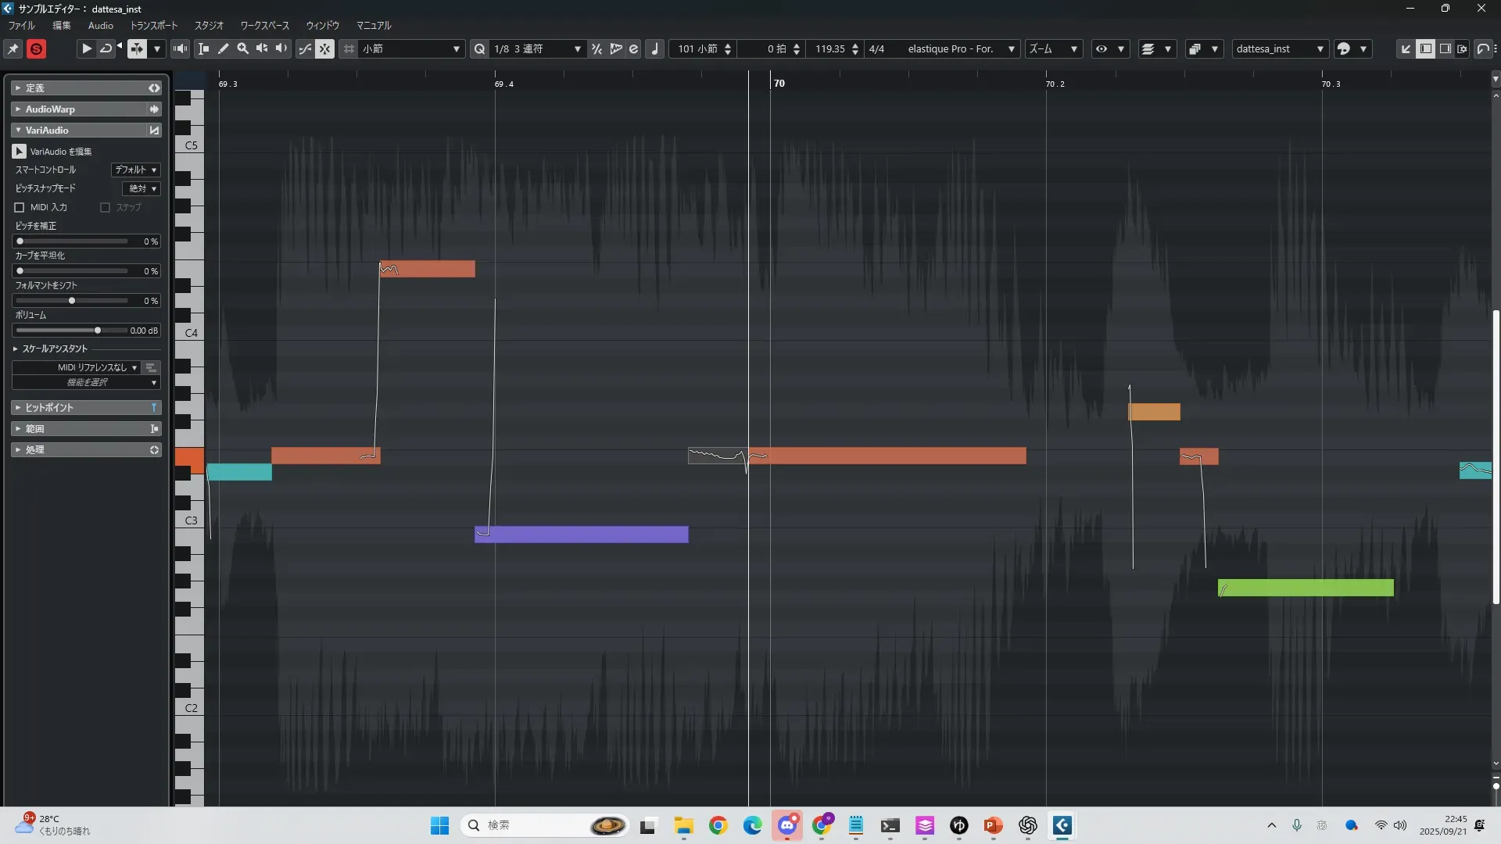The image size is (1501, 844).
Task: Click the ボリューム slider handle
Action: [x=98, y=331]
